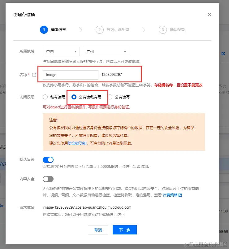229x249 pixels.
Task: Go to the 确认配置 step label
Action: pyautogui.click(x=177, y=30)
